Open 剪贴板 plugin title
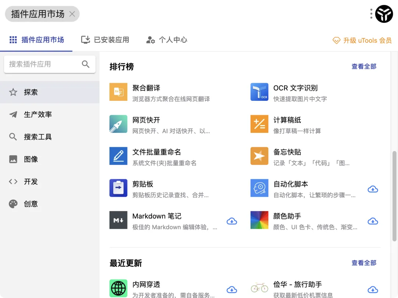Screen dimensions: 398x298 point(143,184)
